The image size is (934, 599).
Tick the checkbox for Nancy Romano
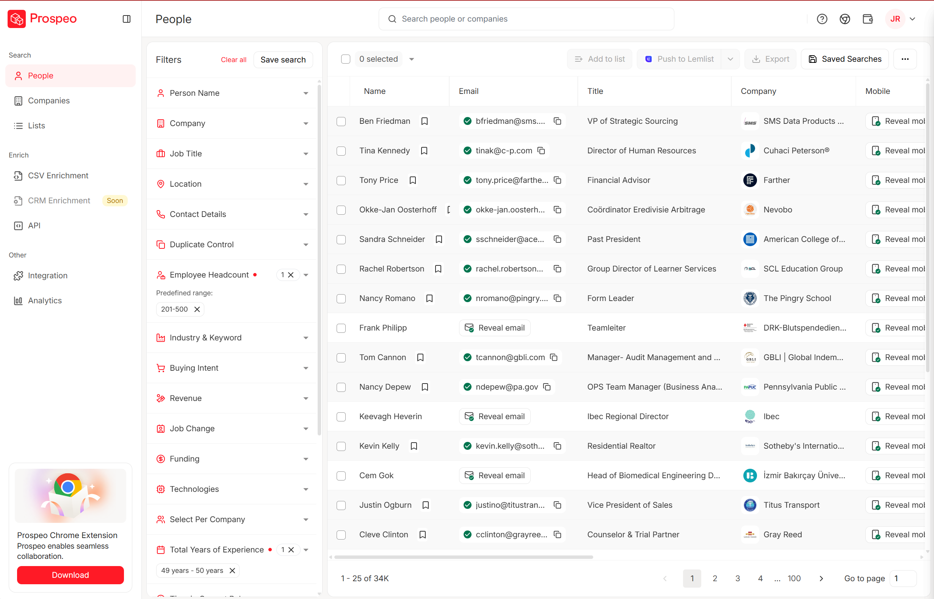341,298
